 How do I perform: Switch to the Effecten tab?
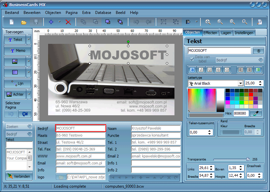click(x=210, y=33)
